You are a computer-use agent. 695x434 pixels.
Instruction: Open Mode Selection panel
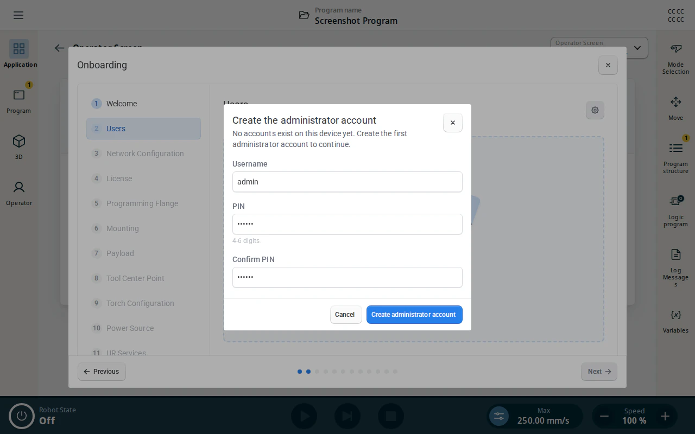(675, 59)
